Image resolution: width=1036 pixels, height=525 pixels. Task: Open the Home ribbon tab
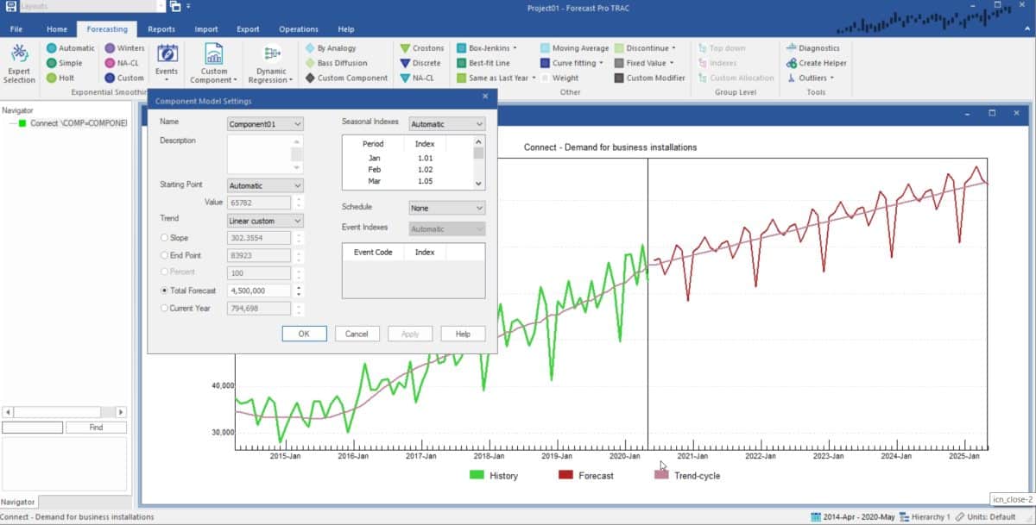click(x=57, y=28)
